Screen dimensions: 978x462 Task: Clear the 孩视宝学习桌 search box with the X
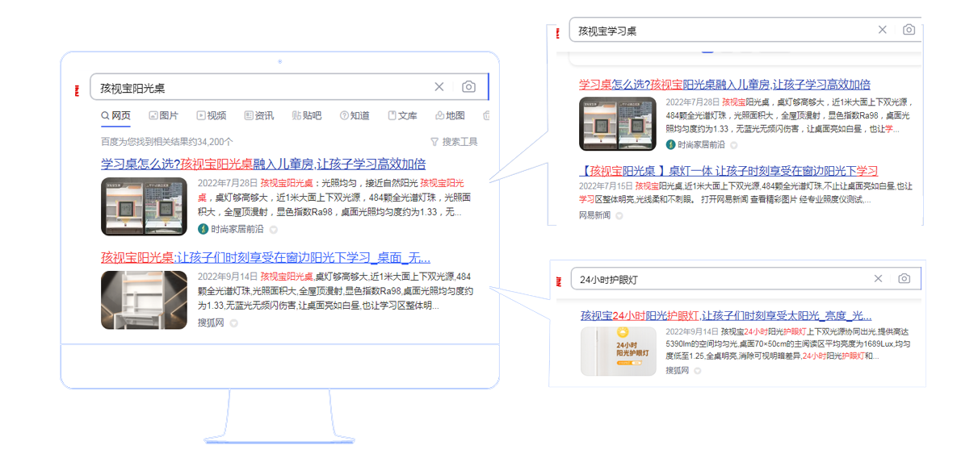(883, 30)
